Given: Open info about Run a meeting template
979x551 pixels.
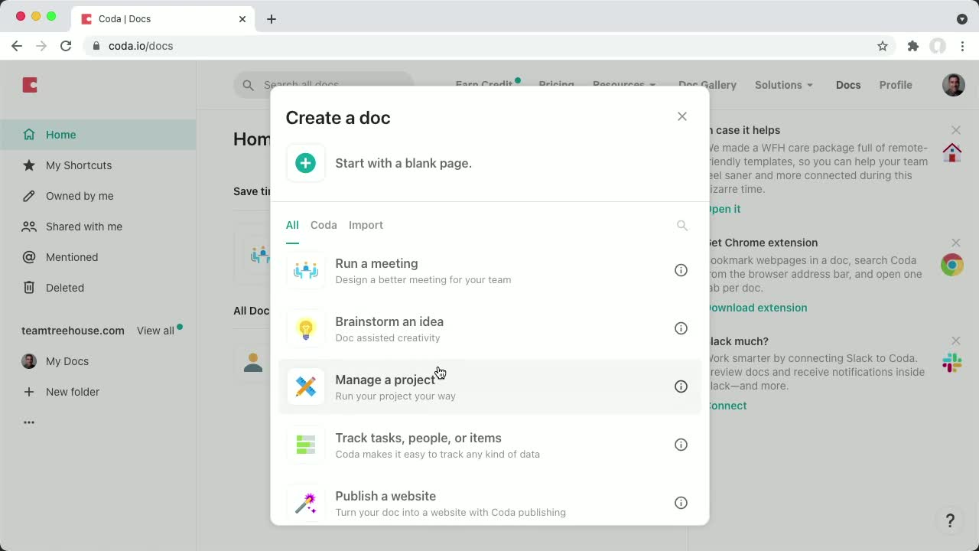Looking at the screenshot, I should pos(681,270).
